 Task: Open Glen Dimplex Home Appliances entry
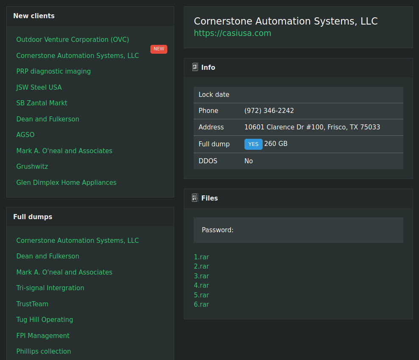(x=66, y=182)
